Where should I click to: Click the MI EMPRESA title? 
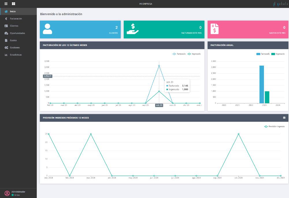(x=146, y=4)
